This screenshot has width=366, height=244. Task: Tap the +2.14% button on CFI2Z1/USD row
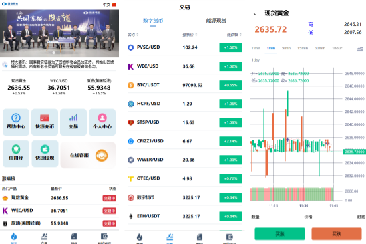click(x=230, y=141)
